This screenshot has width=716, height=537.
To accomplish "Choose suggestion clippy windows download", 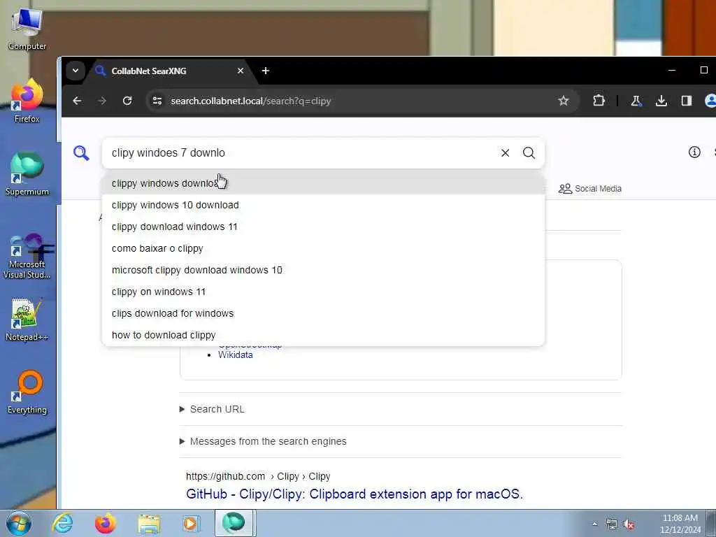I will coord(323,183).
